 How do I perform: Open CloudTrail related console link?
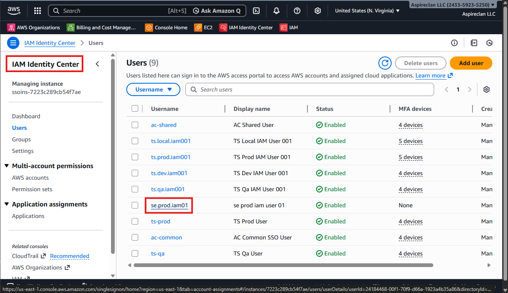tap(29, 256)
